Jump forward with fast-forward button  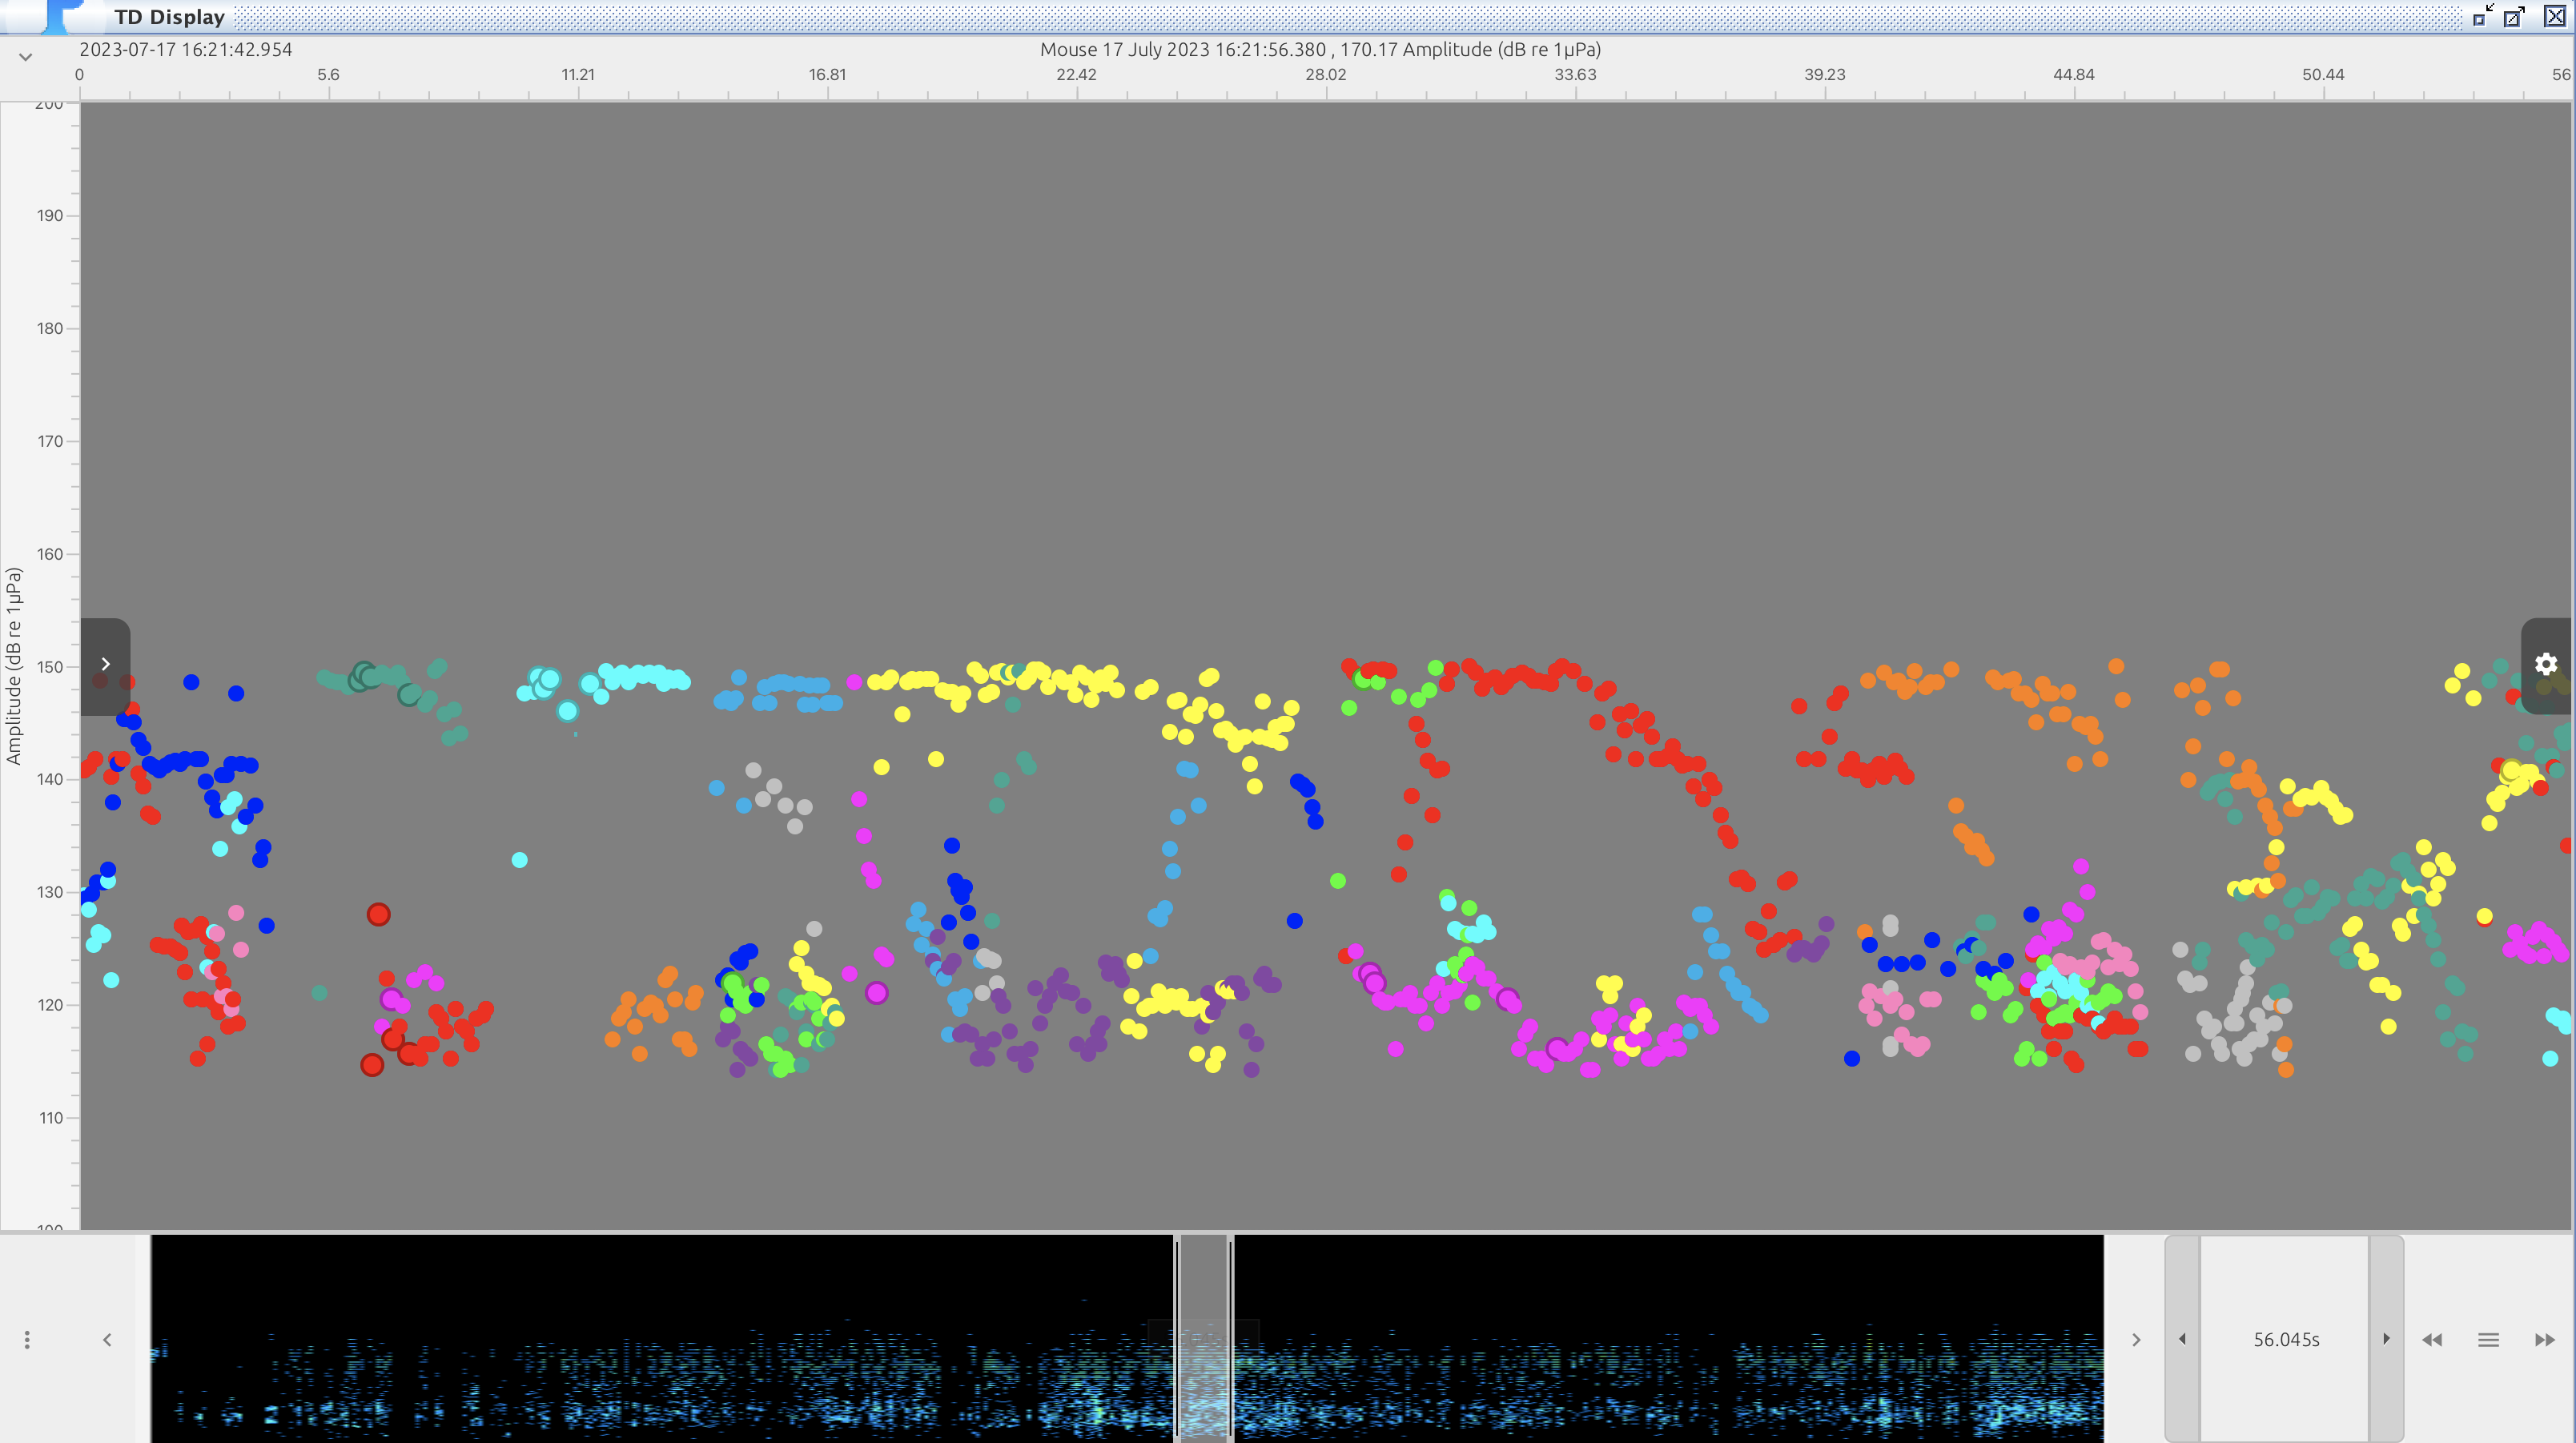pos(2545,1340)
